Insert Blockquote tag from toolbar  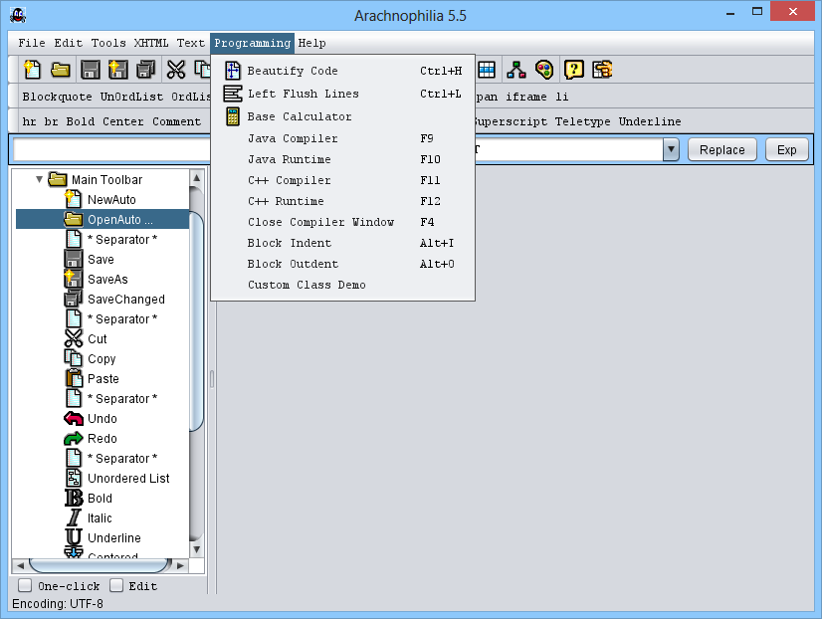(x=57, y=97)
